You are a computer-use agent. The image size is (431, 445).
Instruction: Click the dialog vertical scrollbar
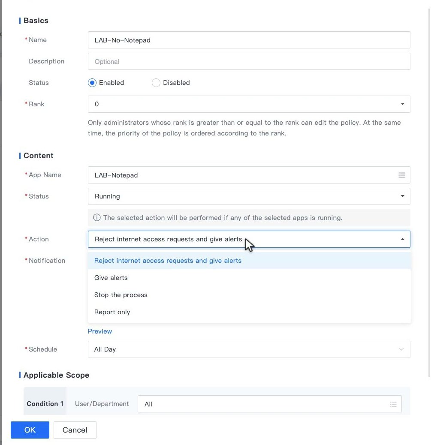429,193
